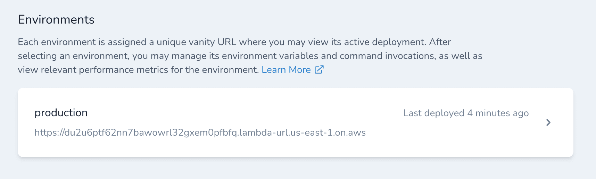The height and width of the screenshot is (179, 596).
Task: Click the '4 minutes ago' timestamp
Action: [498, 113]
